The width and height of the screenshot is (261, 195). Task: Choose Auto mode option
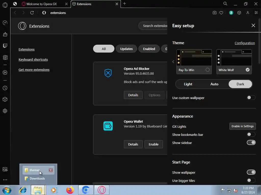(214, 84)
